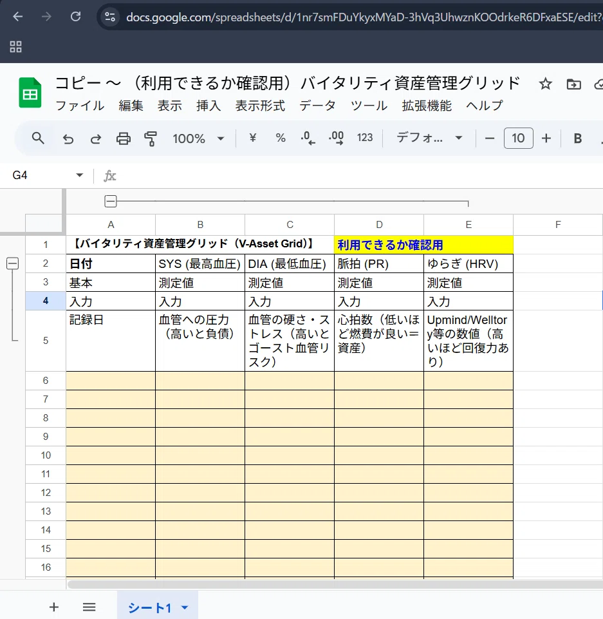Screen dimensions: 603x619
Task: Go forward in the browser
Action: pyautogui.click(x=46, y=17)
